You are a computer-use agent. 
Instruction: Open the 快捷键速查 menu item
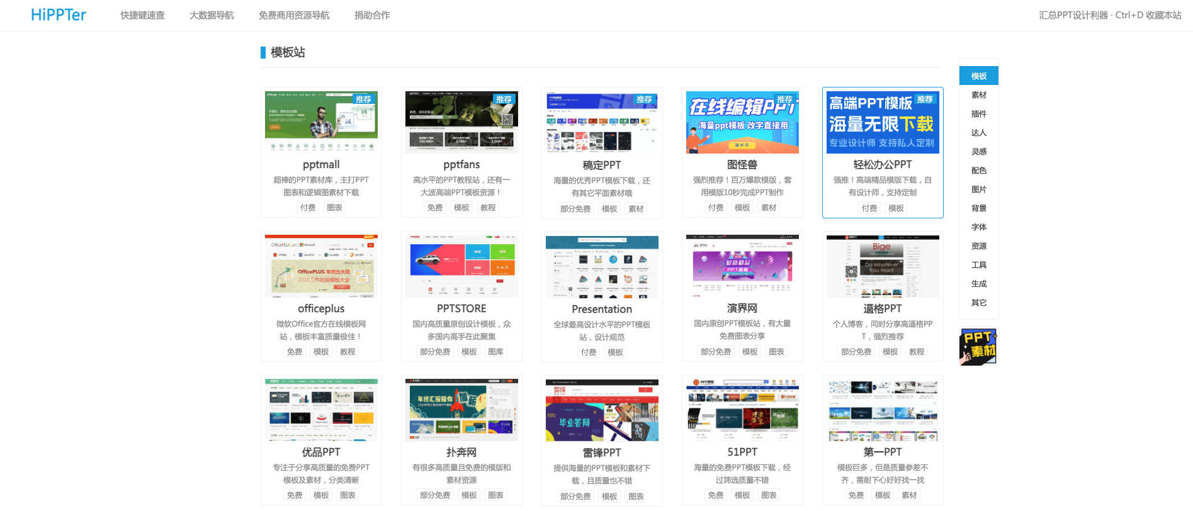pos(142,15)
